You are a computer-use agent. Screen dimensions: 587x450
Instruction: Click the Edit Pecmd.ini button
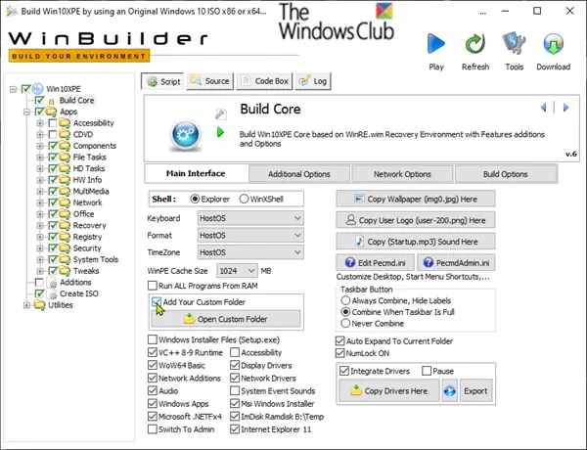[x=376, y=263]
